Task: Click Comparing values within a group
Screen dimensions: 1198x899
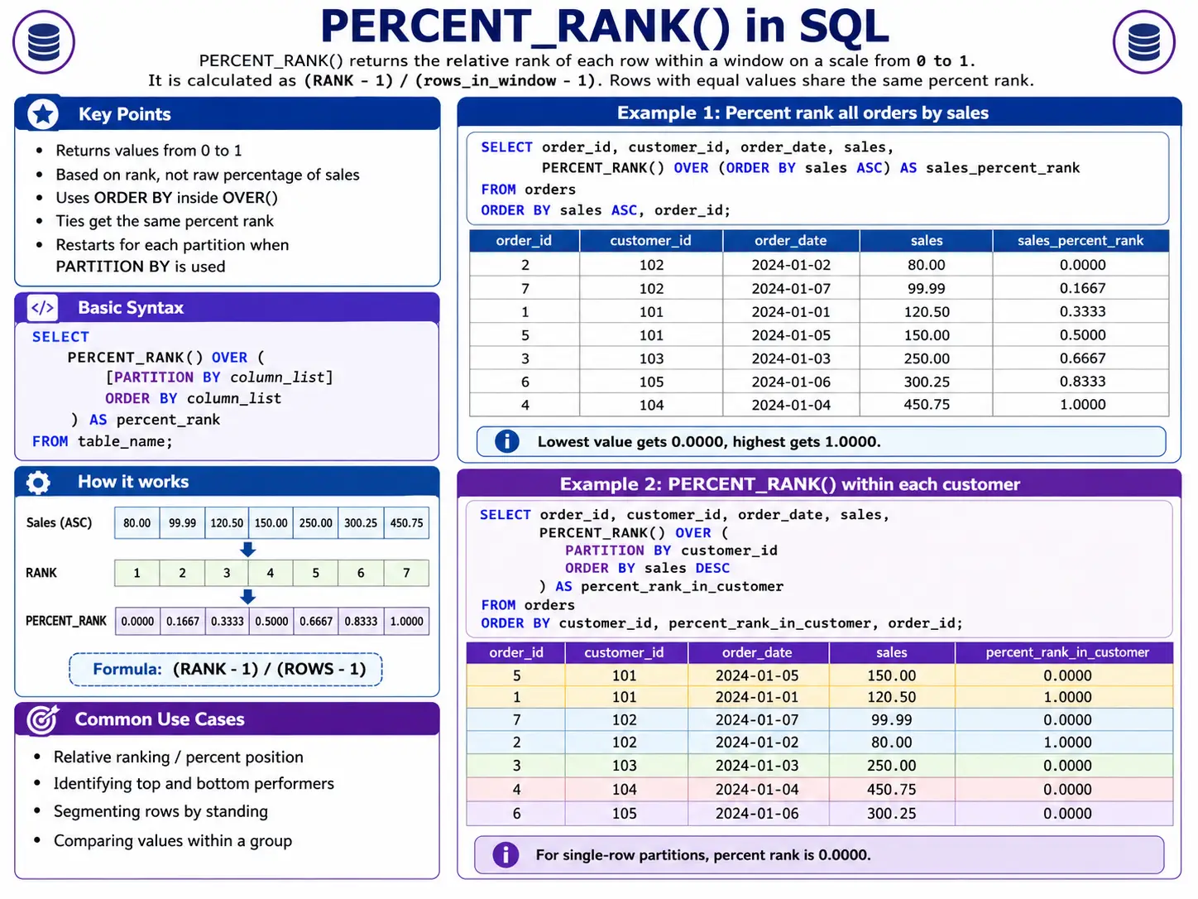Action: coord(173,840)
